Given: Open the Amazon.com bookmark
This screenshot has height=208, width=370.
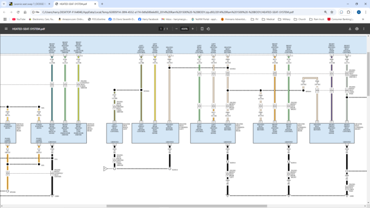Looking at the screenshot, I should point(71,19).
